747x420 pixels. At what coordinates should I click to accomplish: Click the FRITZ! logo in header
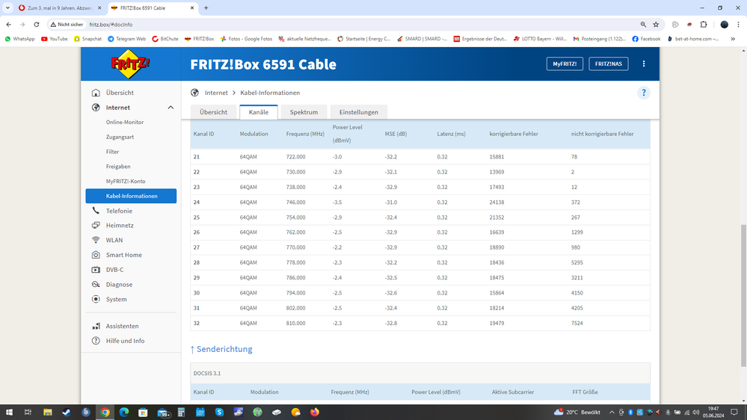130,64
